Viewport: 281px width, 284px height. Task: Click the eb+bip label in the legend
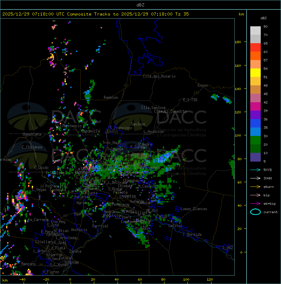coord(270,204)
